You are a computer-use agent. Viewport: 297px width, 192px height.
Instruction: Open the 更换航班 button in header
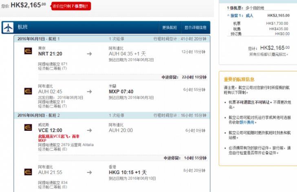click(170, 27)
